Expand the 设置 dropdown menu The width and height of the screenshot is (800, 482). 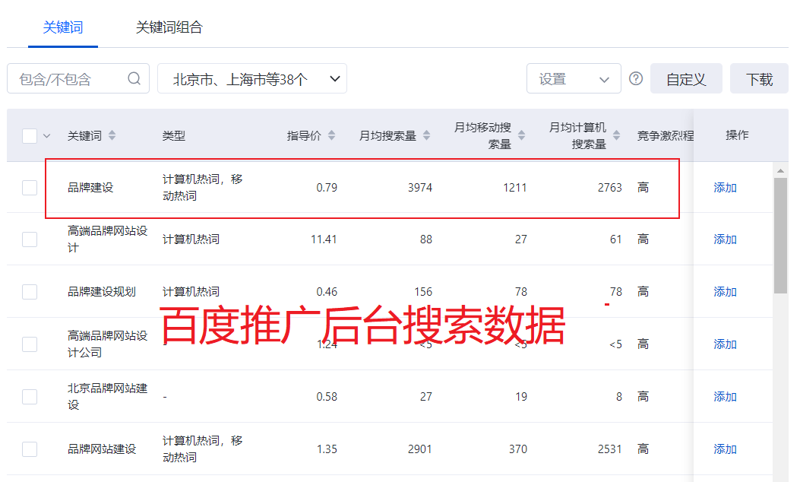pos(574,78)
